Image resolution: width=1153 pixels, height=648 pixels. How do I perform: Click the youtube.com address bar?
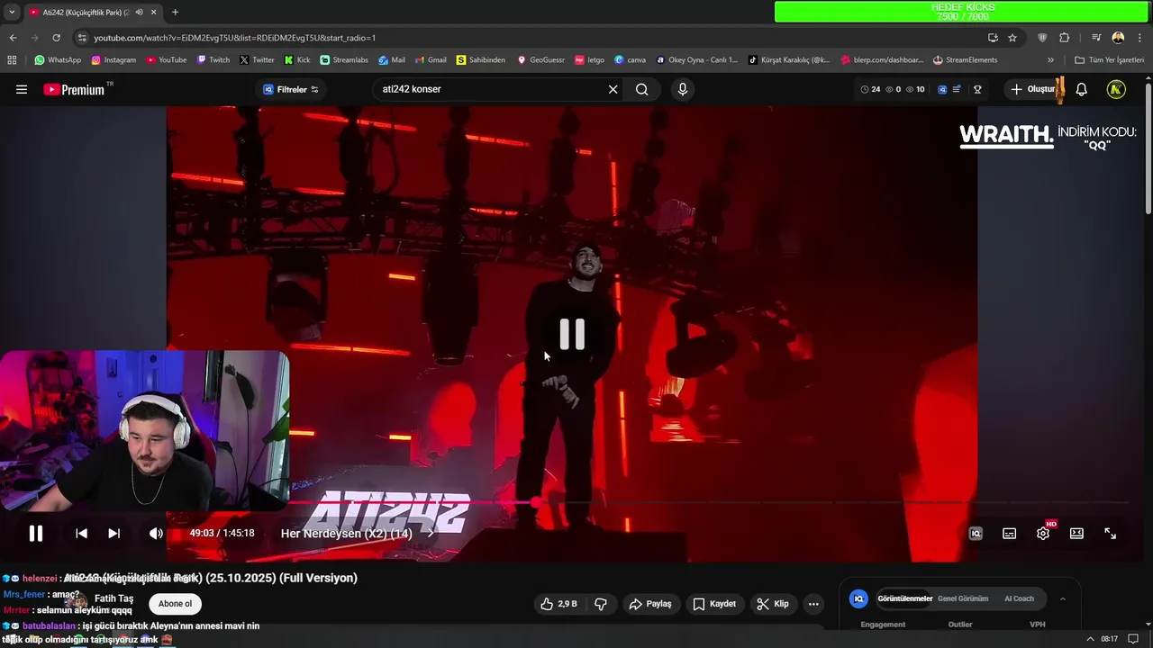click(531, 38)
